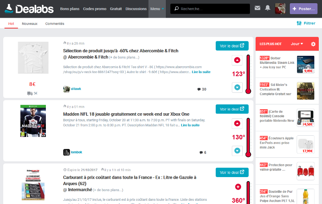Click the 8€ price under t-shirt

coord(33,84)
